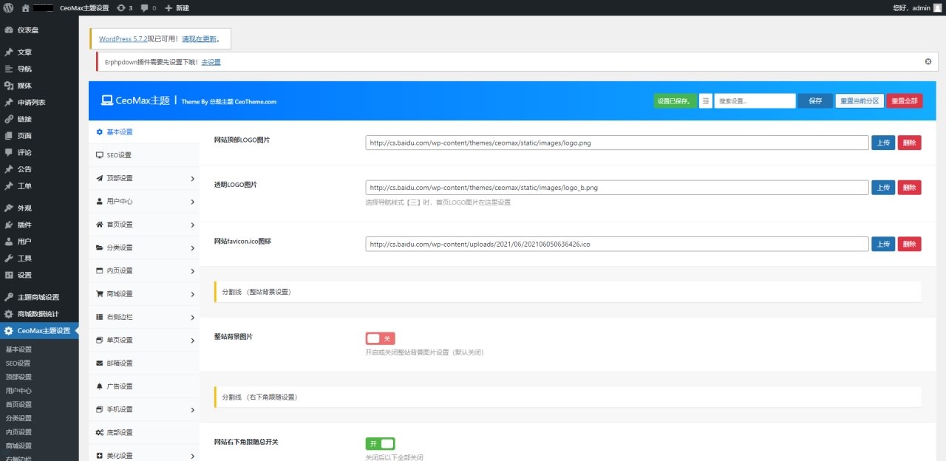
Task: Toggle 整站背景图片 switch
Action: [x=381, y=338]
